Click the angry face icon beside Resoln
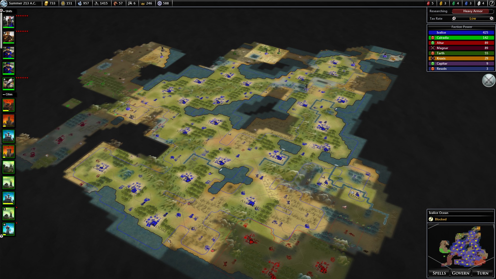 433,69
